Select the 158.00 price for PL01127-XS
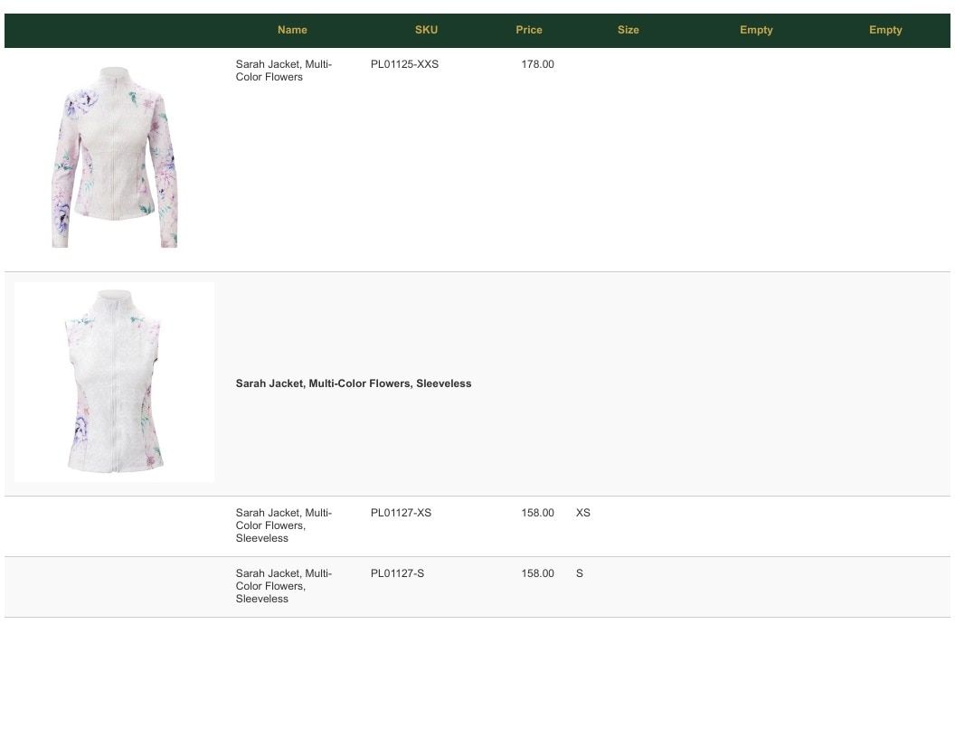 (x=537, y=513)
